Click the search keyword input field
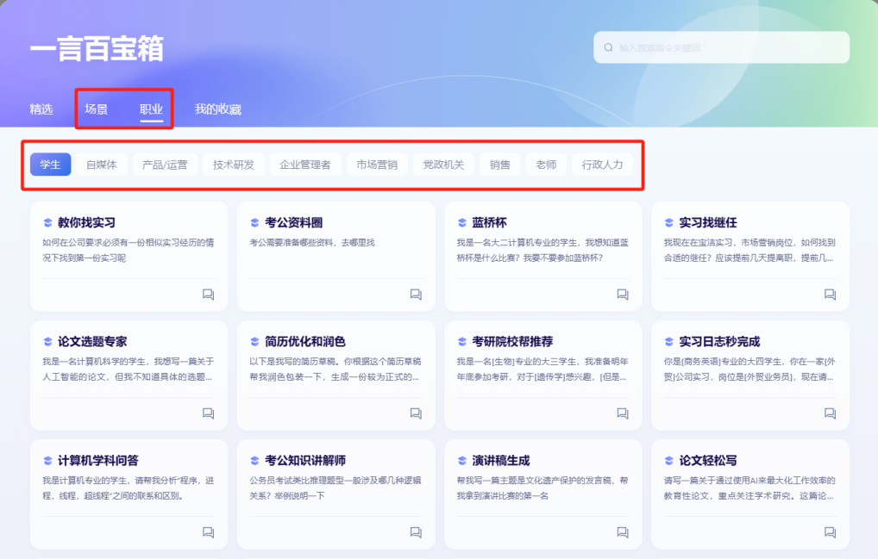 tap(721, 47)
